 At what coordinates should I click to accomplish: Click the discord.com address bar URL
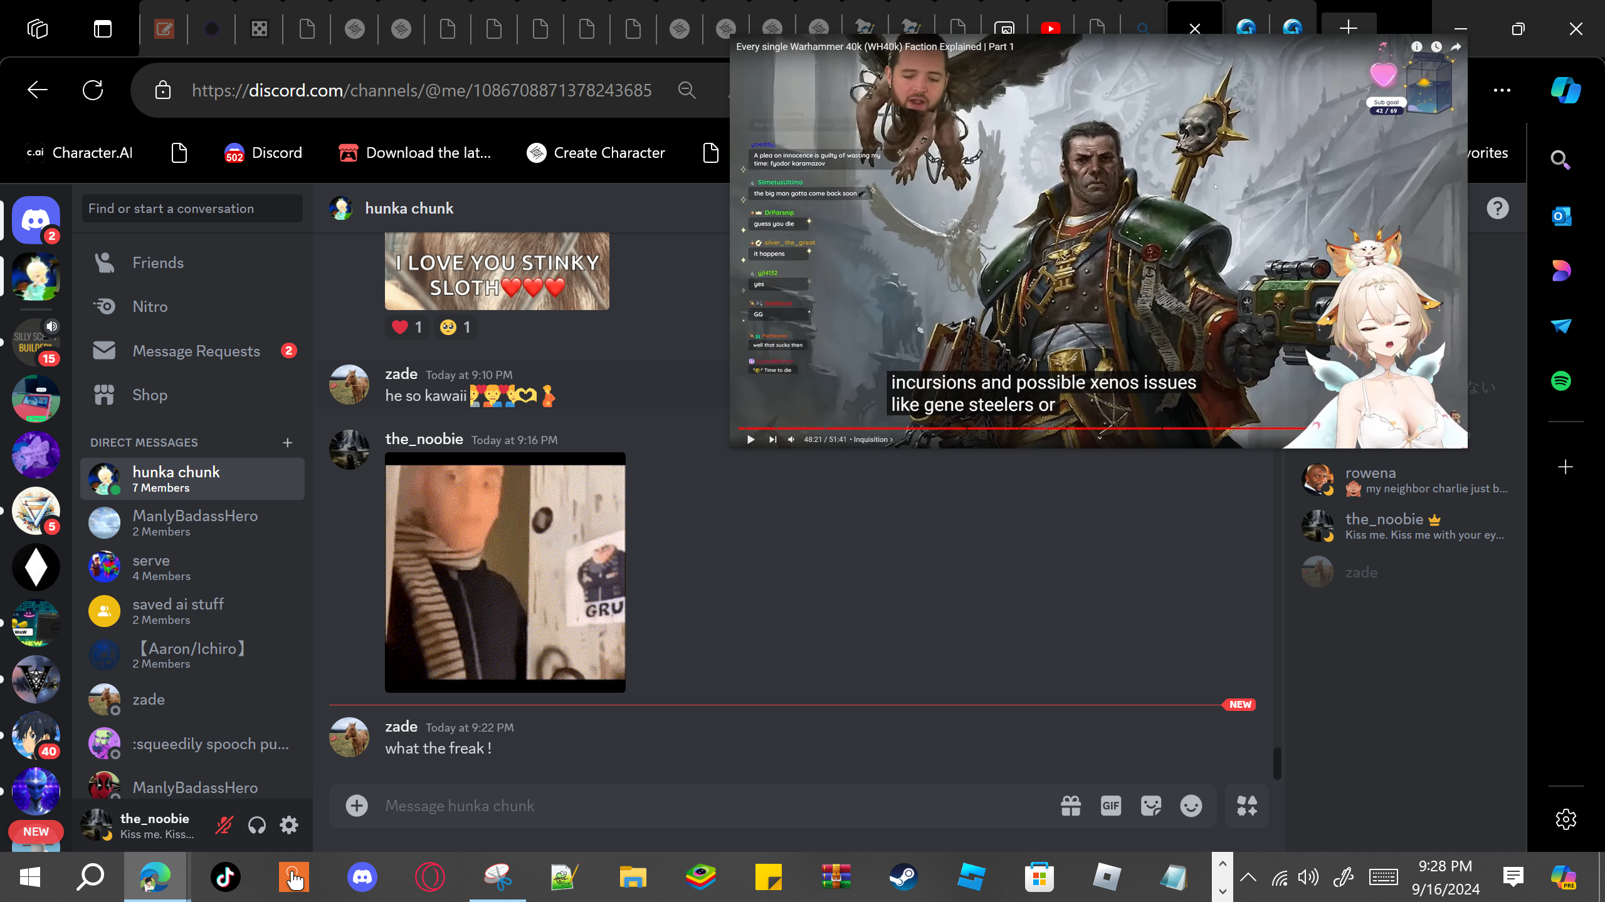(421, 90)
